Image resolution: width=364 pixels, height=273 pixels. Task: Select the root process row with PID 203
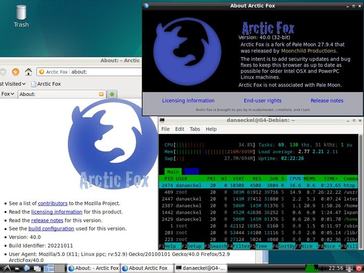(x=259, y=233)
